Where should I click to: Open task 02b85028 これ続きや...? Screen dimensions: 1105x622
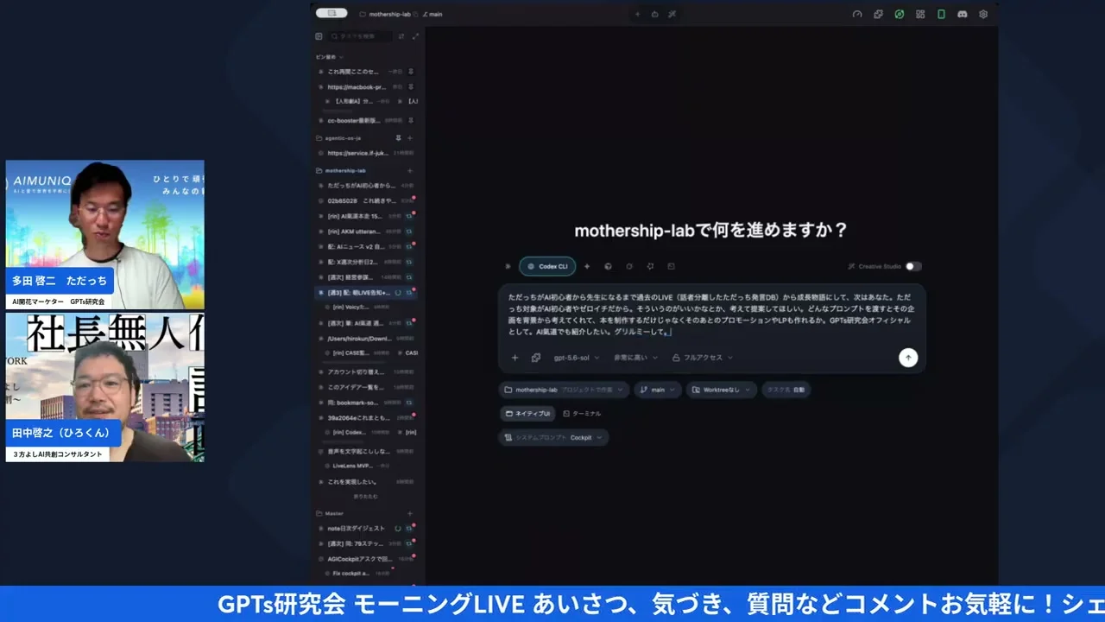click(x=366, y=200)
